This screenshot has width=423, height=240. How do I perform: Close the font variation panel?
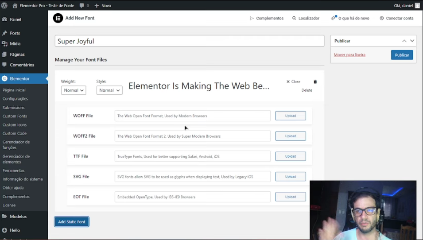click(x=293, y=82)
